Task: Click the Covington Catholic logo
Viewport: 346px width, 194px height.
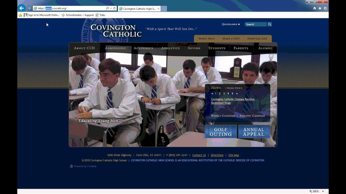Action: (x=116, y=31)
